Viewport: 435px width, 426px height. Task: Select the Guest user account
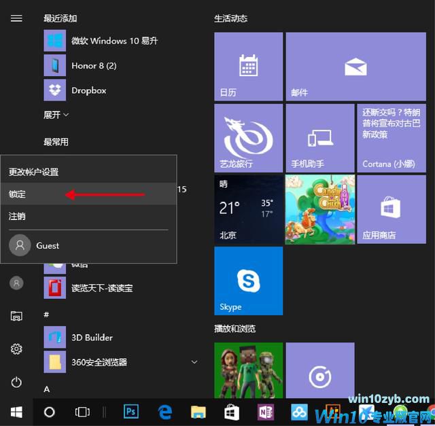(x=48, y=245)
